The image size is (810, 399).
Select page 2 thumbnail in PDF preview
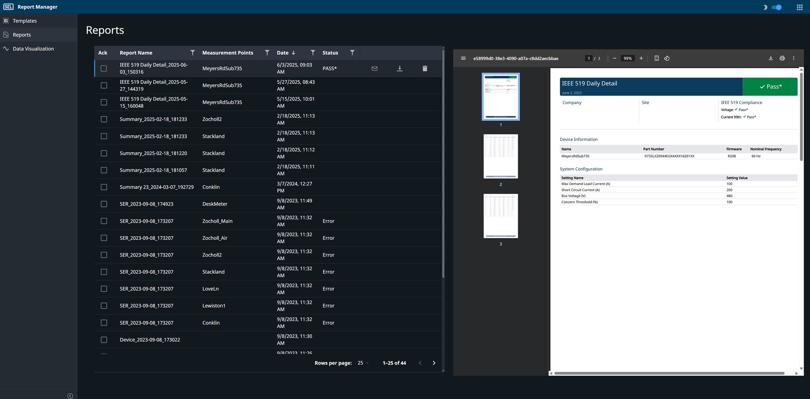tap(501, 156)
